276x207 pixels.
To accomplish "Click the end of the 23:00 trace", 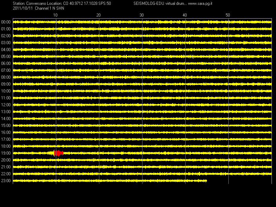I will (206, 180).
